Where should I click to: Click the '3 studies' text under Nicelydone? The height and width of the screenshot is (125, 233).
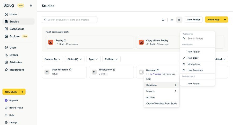(x=103, y=74)
